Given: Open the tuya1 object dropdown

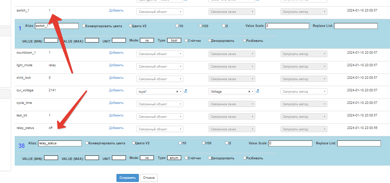Looking at the screenshot, I should [156, 92].
